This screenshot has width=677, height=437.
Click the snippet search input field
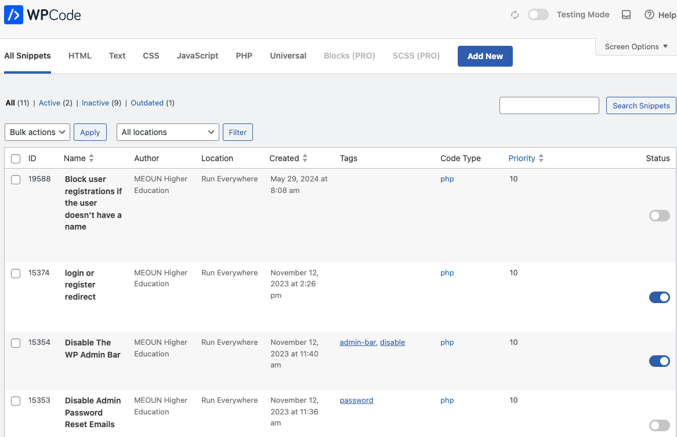[x=549, y=105]
